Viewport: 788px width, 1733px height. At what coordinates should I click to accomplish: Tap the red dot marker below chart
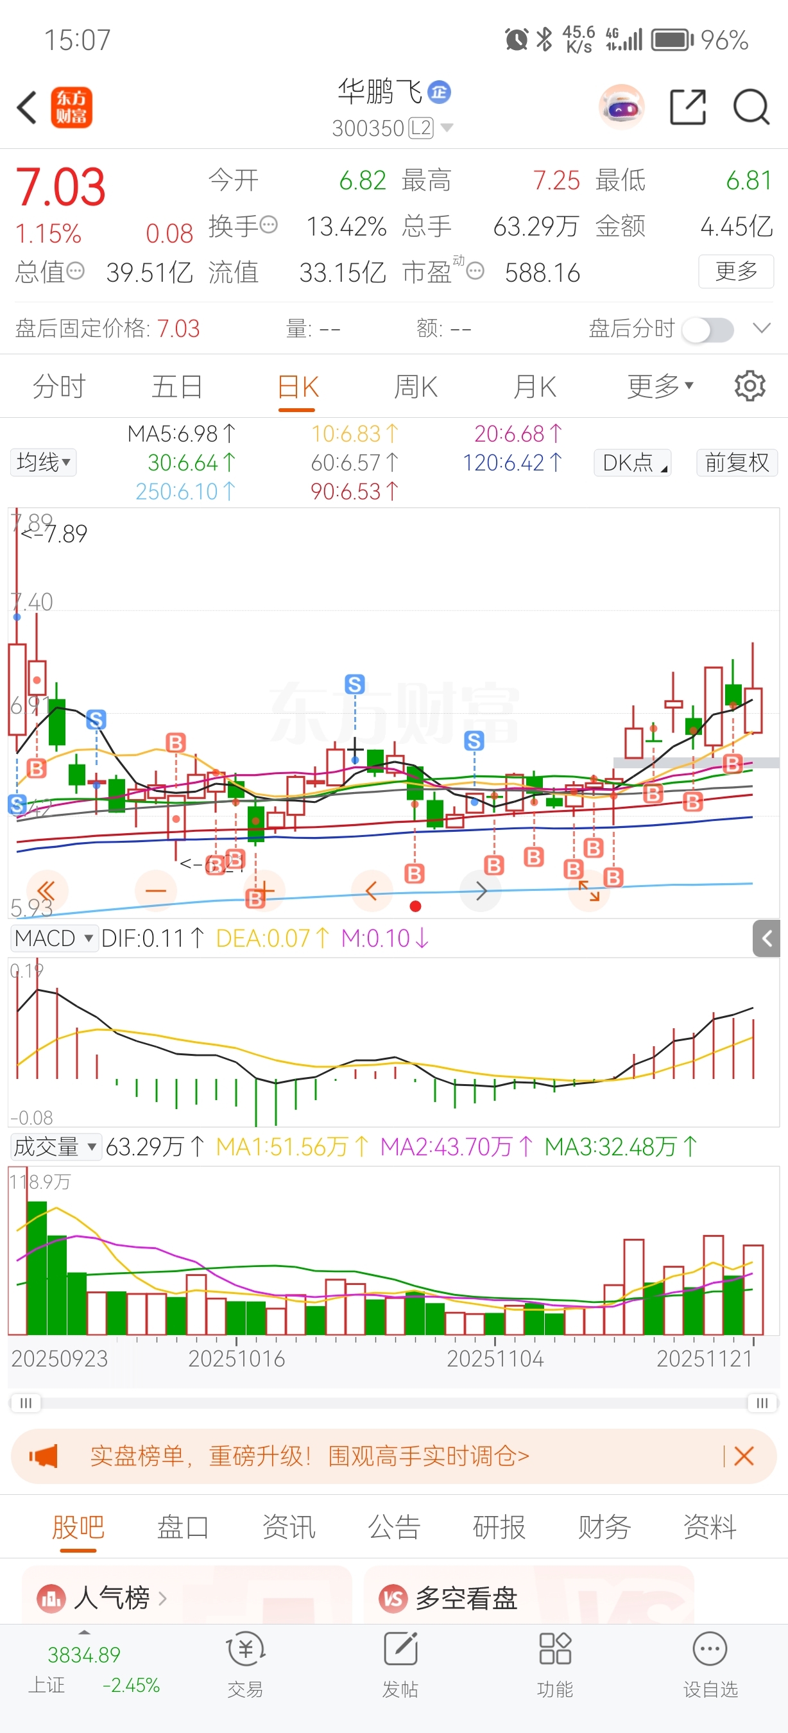tap(416, 906)
